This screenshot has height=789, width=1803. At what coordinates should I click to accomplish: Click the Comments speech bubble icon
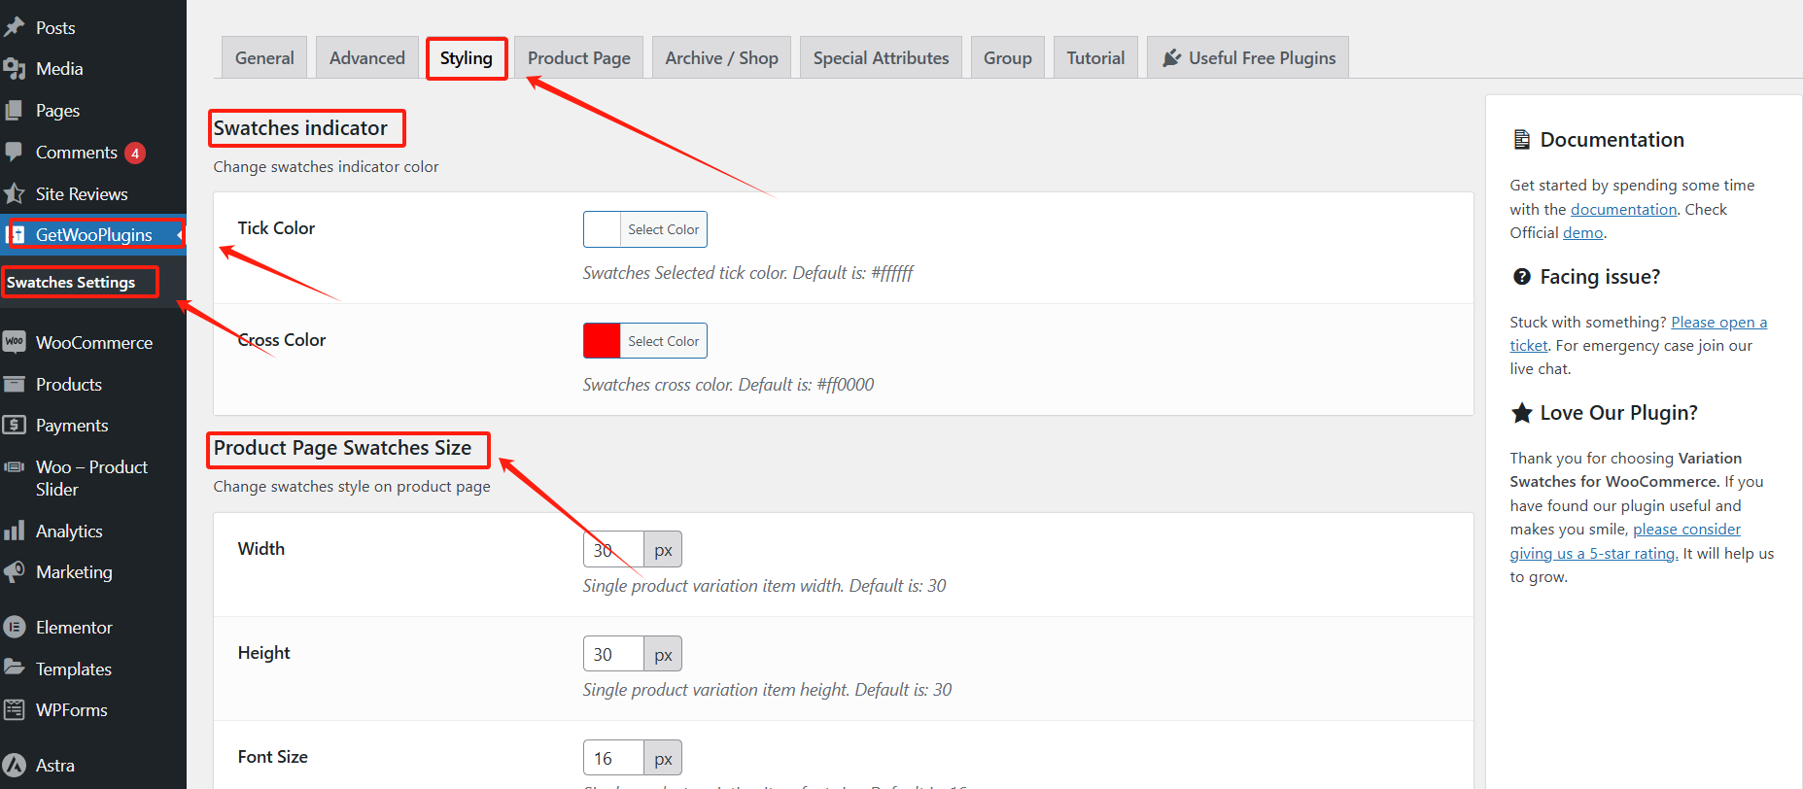point(14,153)
